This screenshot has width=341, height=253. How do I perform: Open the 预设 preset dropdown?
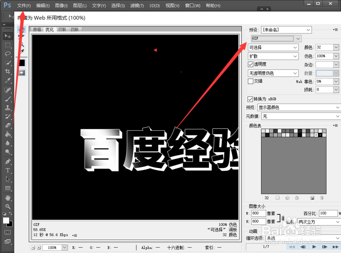point(286,30)
